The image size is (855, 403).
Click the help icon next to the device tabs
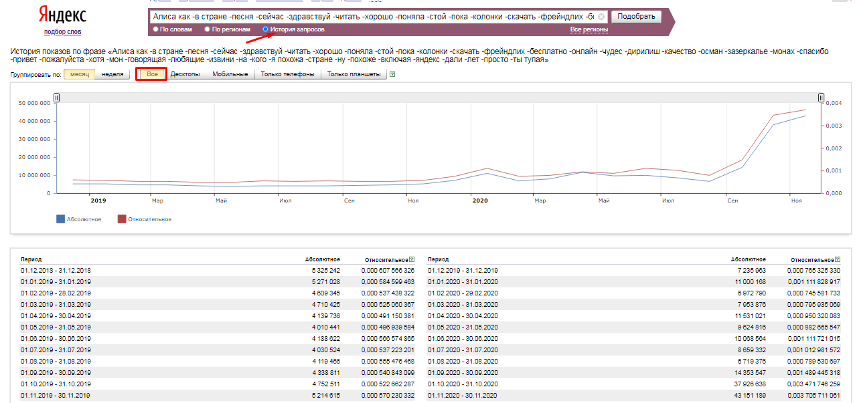[x=392, y=74]
